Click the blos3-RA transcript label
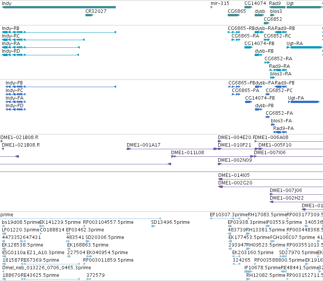This screenshot has height=281, width=323. tap(281, 74)
